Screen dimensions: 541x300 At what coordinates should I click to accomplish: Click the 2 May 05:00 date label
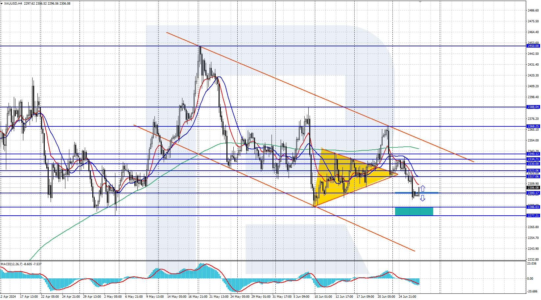pyautogui.click(x=113, y=297)
